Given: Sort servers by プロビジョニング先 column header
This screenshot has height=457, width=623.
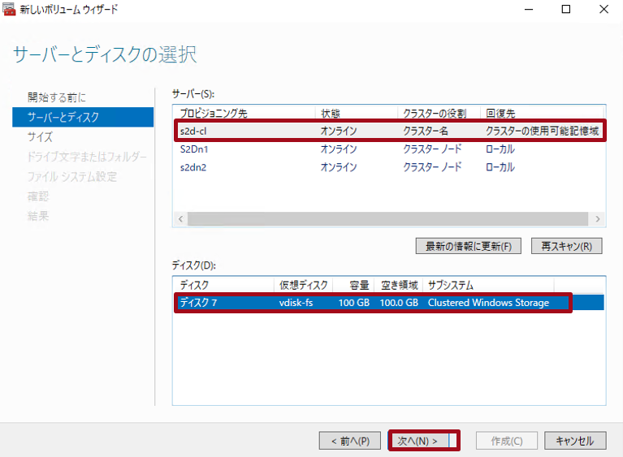Looking at the screenshot, I should point(244,113).
